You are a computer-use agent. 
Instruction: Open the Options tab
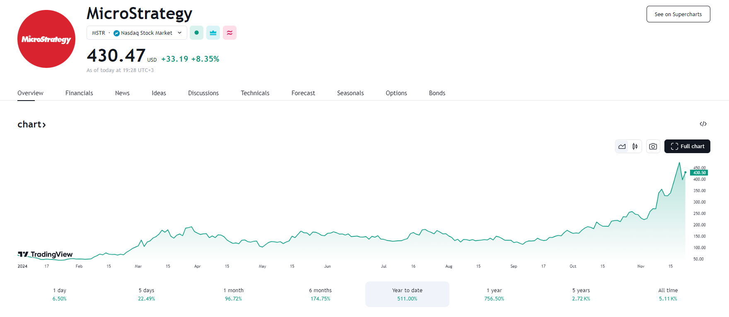click(x=396, y=93)
